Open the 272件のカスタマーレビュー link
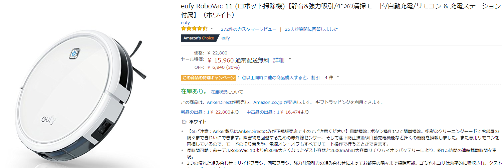Screen dimensions: 503x168 click(248, 29)
